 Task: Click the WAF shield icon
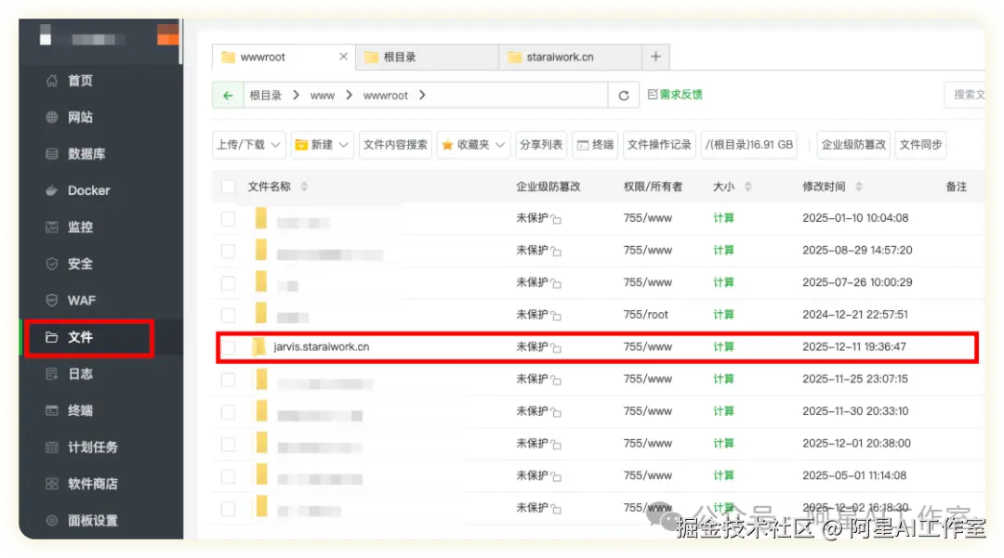pyautogui.click(x=52, y=301)
